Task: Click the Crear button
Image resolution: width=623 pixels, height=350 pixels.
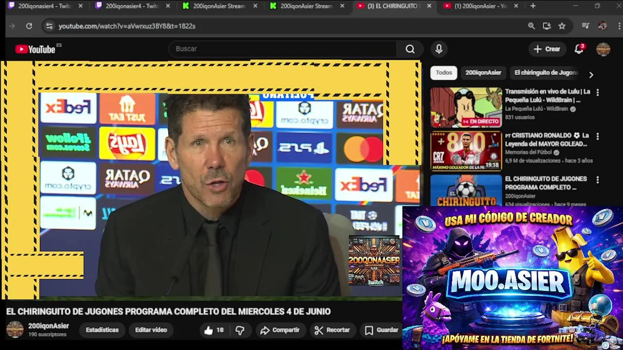Action: point(547,49)
